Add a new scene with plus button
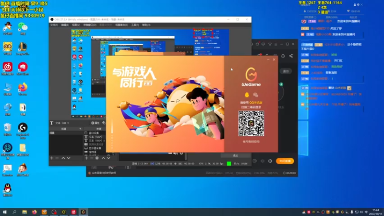 click(52, 158)
